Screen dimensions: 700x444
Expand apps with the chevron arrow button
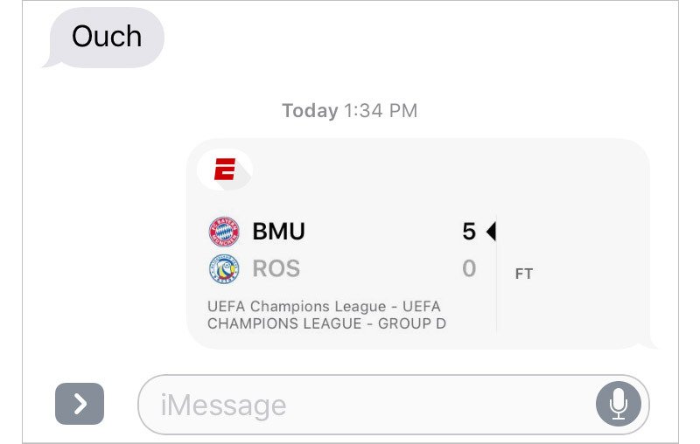tap(80, 404)
